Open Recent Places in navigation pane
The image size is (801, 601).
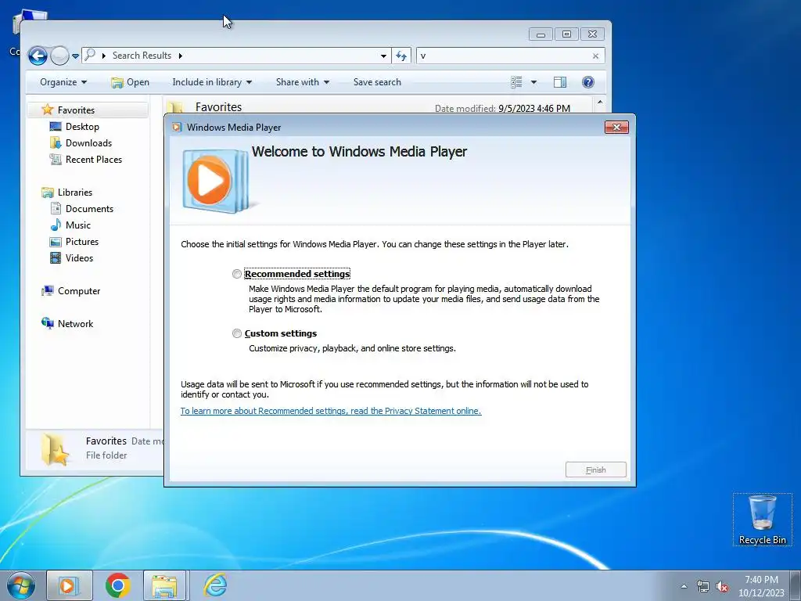[x=94, y=160]
